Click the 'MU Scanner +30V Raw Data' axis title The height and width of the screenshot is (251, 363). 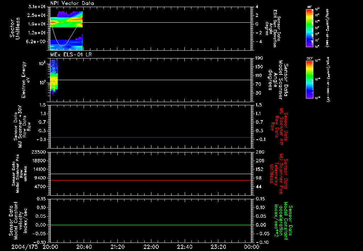click(22, 127)
